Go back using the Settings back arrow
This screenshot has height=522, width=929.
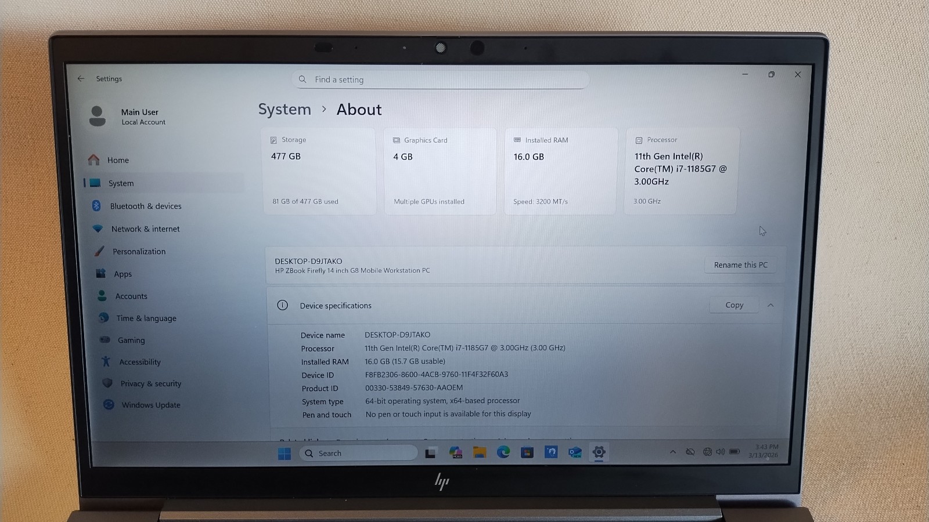click(81, 78)
